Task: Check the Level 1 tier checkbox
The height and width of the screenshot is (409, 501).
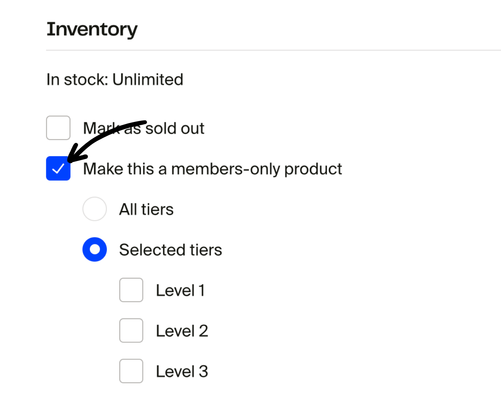Action: click(x=131, y=290)
